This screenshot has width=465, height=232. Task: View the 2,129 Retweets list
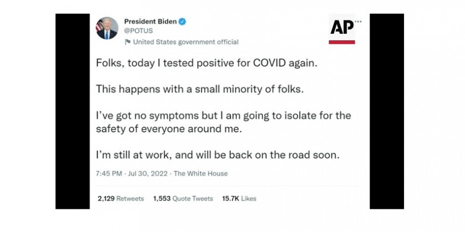click(x=121, y=198)
